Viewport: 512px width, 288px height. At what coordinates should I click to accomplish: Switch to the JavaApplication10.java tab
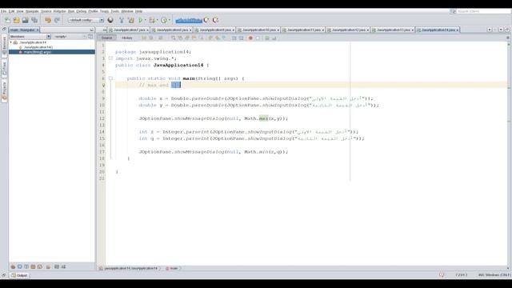(258, 30)
